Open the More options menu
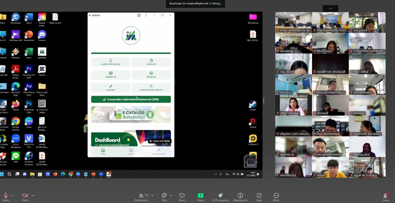Viewport: 395px width, 203px height. 276,197
